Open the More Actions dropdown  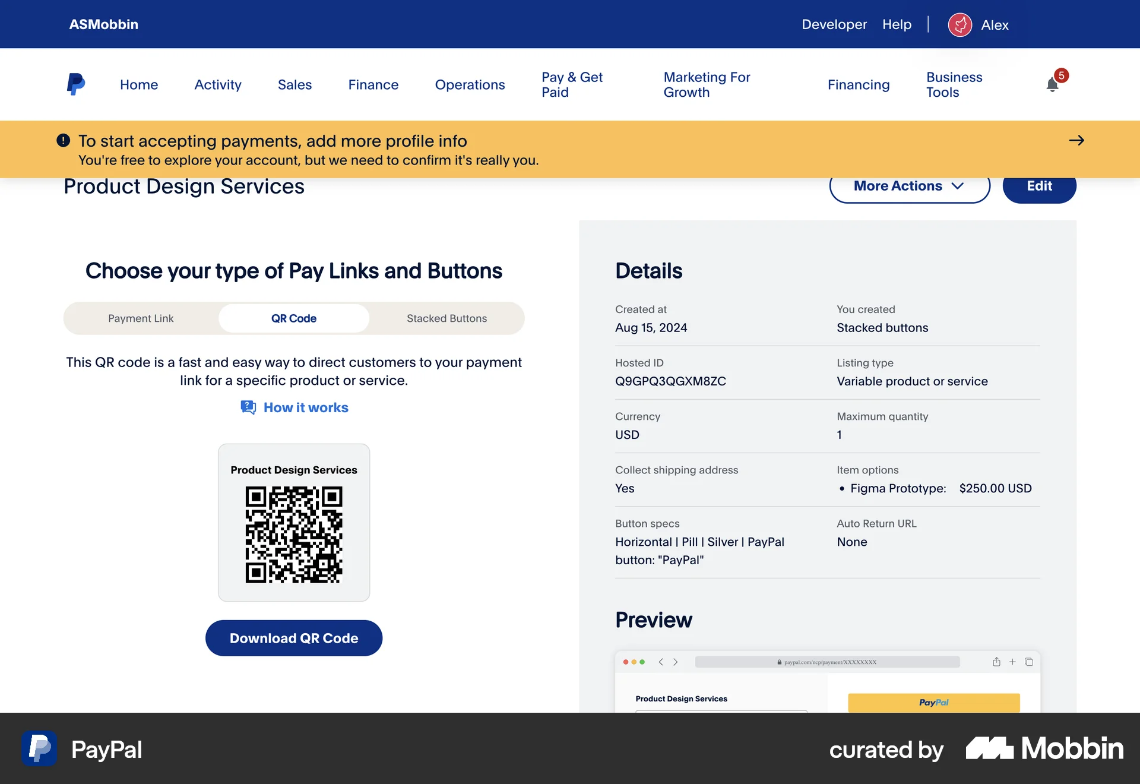point(909,186)
